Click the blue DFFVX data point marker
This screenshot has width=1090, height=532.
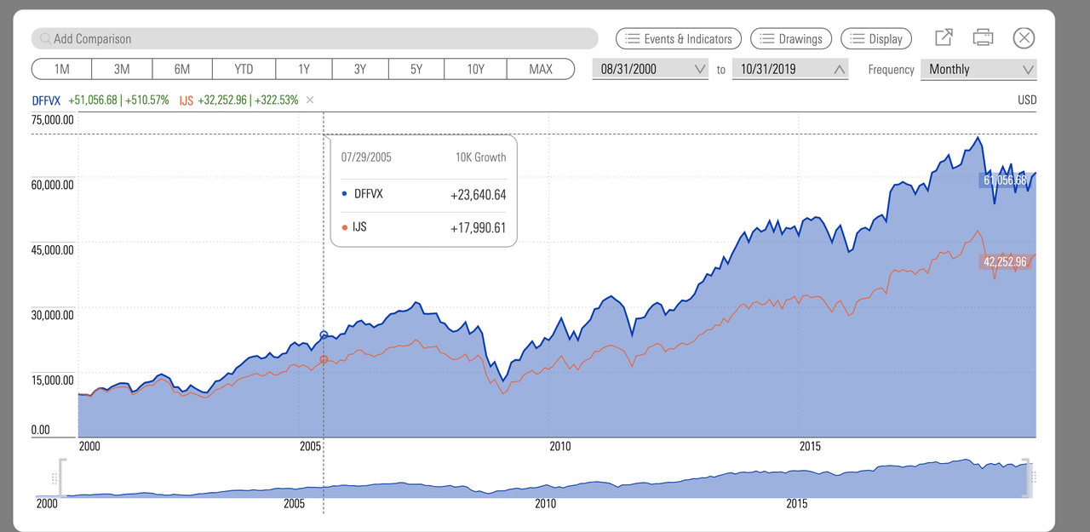coord(324,335)
